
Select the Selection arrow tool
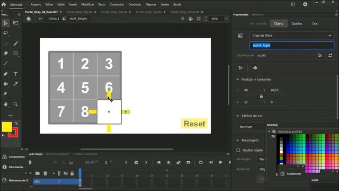(x=6, y=23)
